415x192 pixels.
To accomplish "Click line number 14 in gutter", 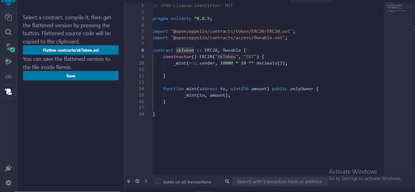I will [x=141, y=89].
